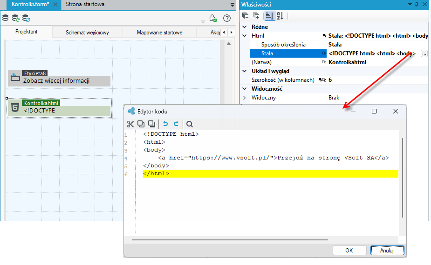The width and height of the screenshot is (431, 265).
Task: Toggle the categorized properties view
Action: click(x=269, y=16)
